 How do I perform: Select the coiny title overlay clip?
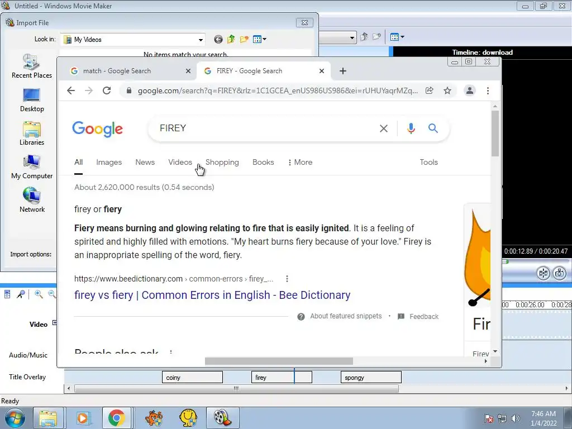click(x=192, y=377)
